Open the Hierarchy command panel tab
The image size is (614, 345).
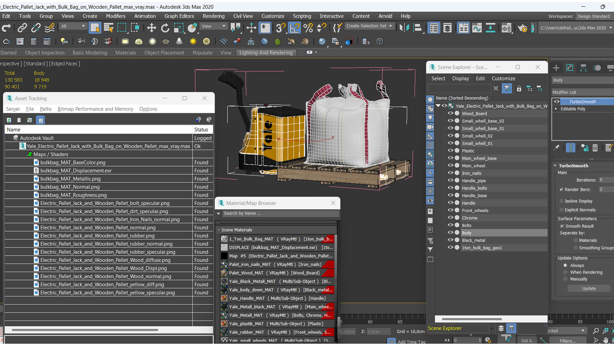[583, 68]
